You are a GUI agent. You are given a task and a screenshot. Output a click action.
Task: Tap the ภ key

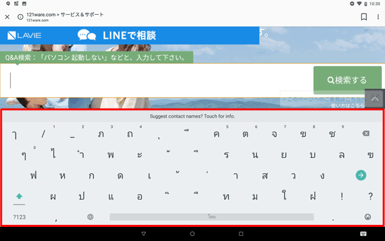tap(101, 134)
